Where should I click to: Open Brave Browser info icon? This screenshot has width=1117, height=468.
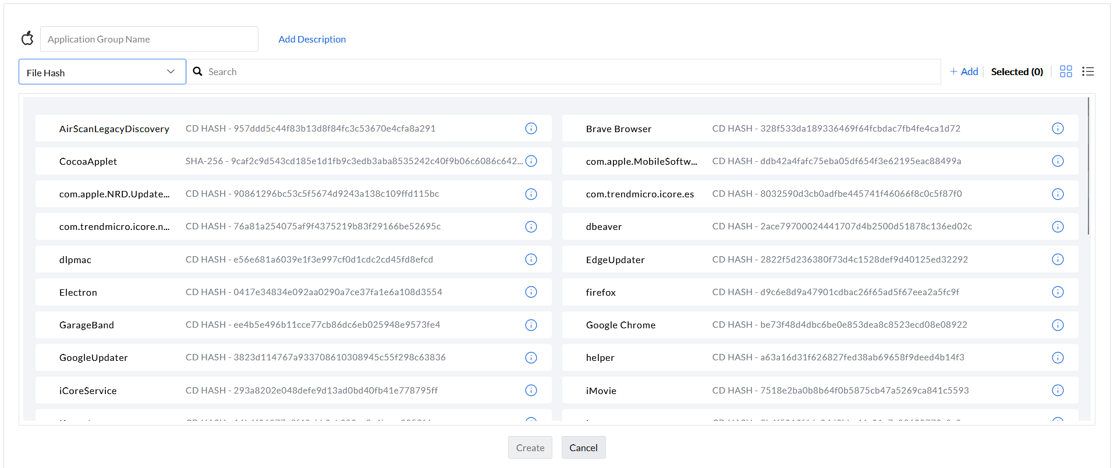pyautogui.click(x=1058, y=129)
